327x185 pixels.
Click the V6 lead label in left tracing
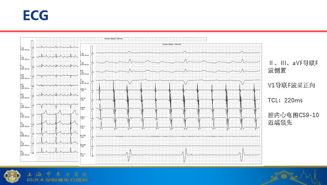[22, 151]
